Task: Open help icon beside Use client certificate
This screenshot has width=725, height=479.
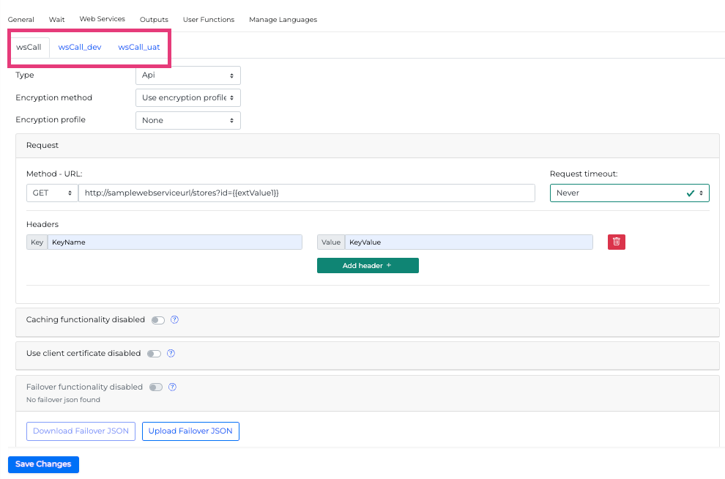Action: tap(171, 354)
